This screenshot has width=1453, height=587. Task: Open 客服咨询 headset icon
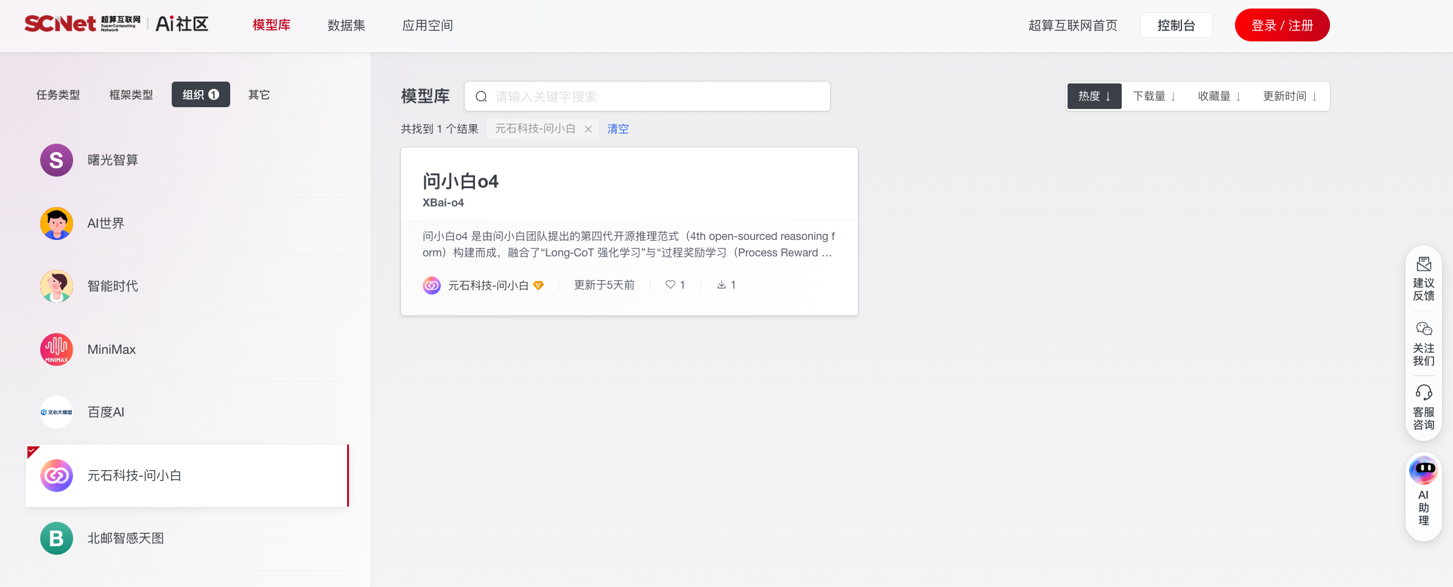point(1424,392)
